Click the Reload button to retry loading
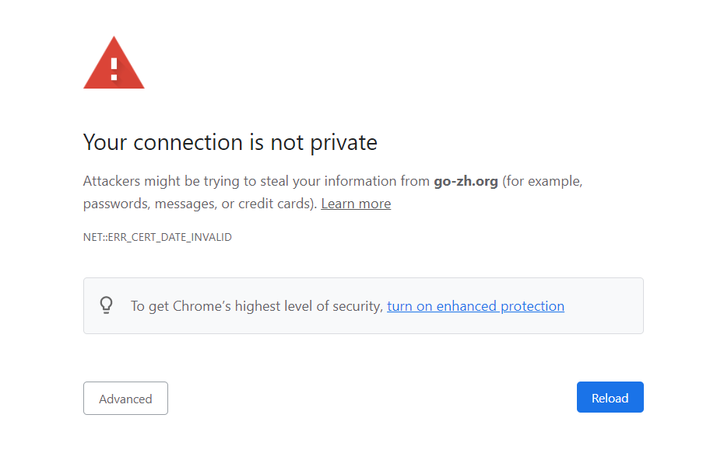The height and width of the screenshot is (467, 703). [x=610, y=397]
